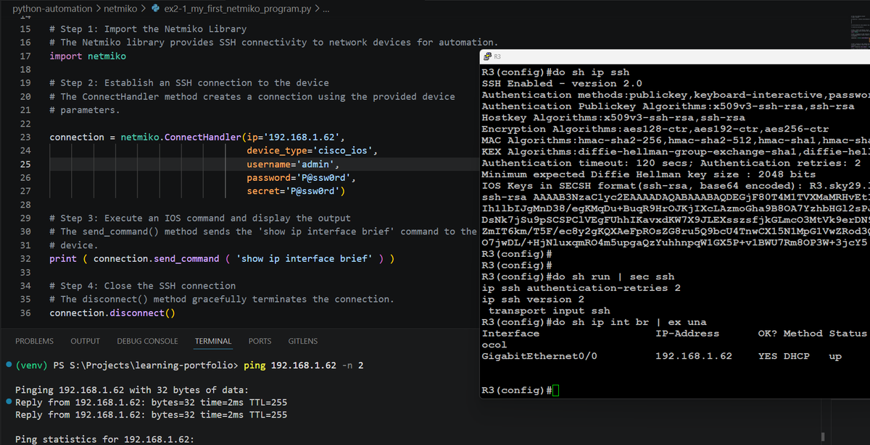The image size is (870, 445).
Task: Click the Python file icon in breadcrumb
Action: coord(155,9)
